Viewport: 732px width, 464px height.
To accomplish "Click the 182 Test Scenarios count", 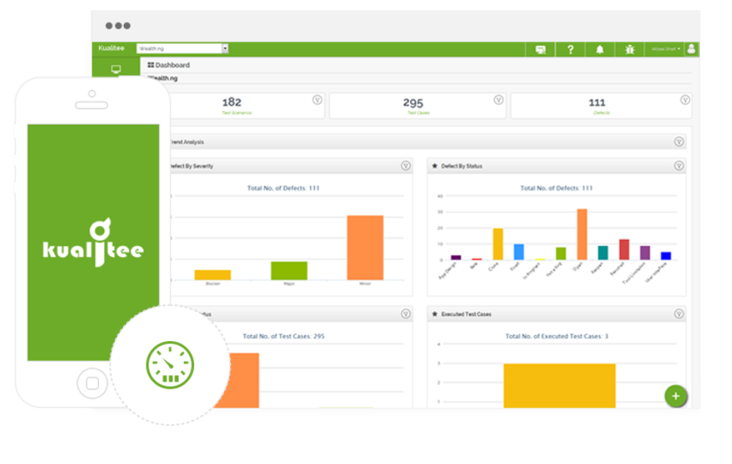I will click(232, 102).
